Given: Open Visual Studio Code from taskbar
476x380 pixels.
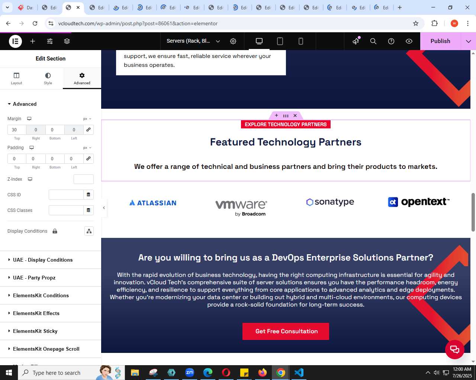Looking at the screenshot, I should coord(299,373).
